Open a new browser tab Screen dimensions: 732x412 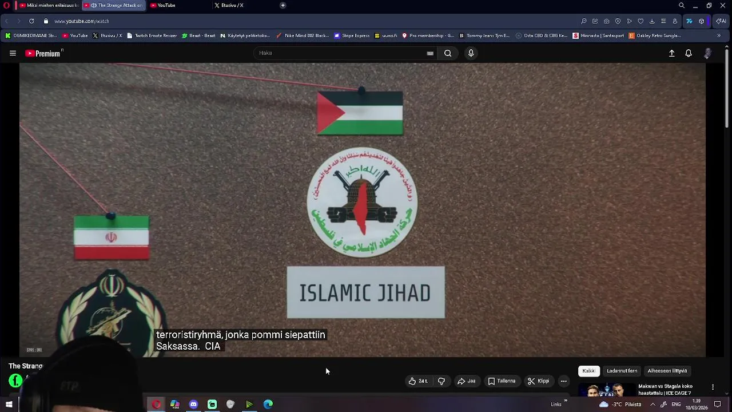point(283,6)
